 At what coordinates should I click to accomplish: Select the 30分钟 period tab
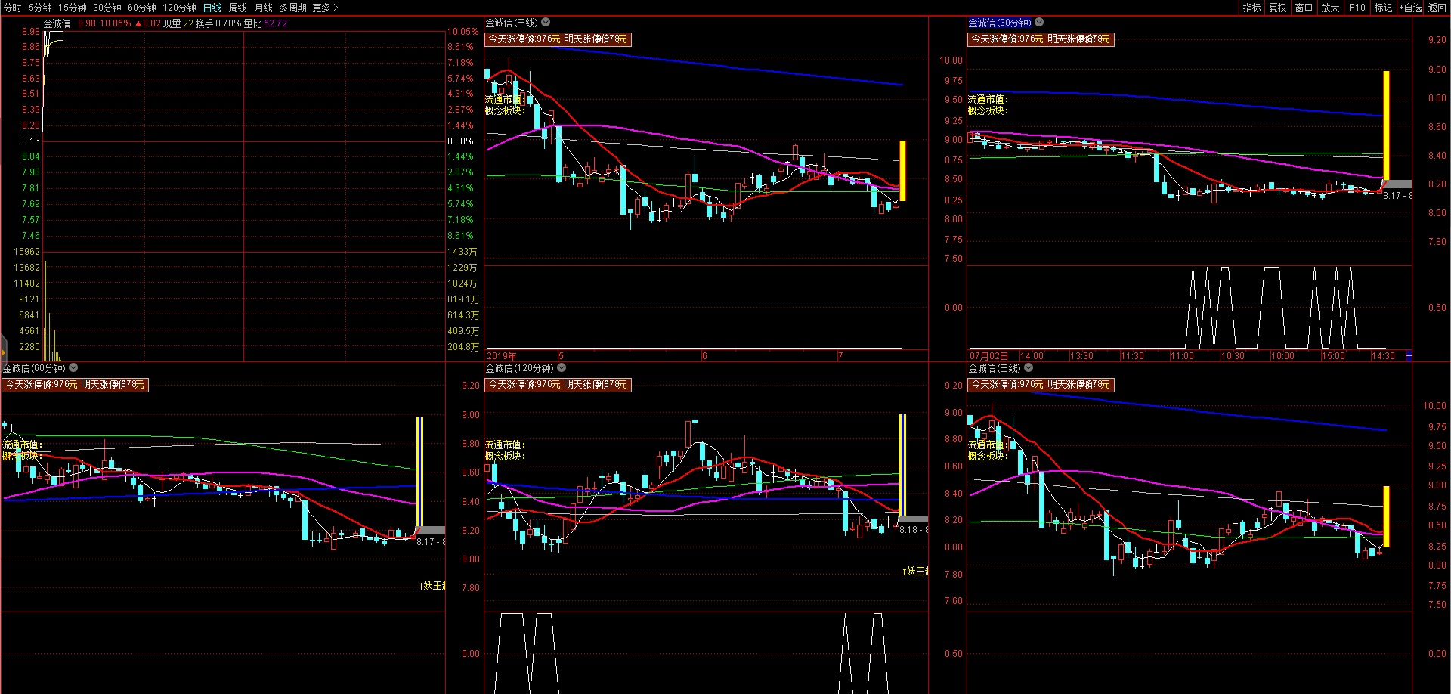click(x=107, y=8)
